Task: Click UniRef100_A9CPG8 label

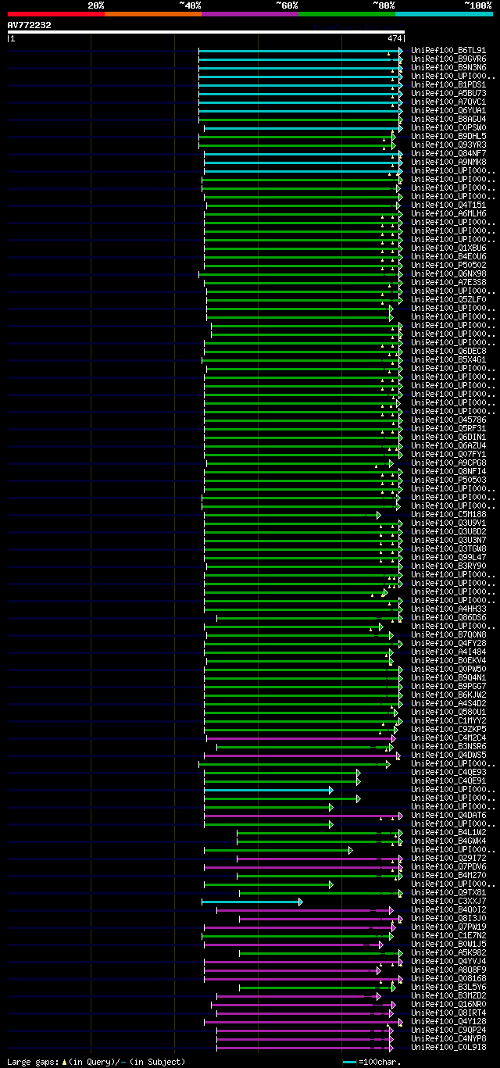Action: 450,463
